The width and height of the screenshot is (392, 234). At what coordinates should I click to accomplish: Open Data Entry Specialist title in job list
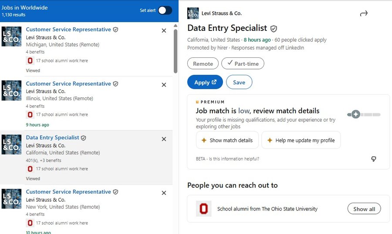(53, 137)
